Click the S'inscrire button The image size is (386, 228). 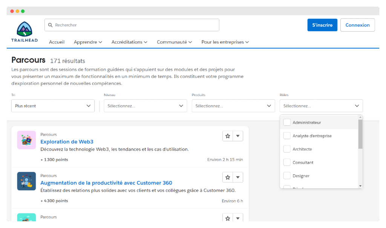[322, 25]
